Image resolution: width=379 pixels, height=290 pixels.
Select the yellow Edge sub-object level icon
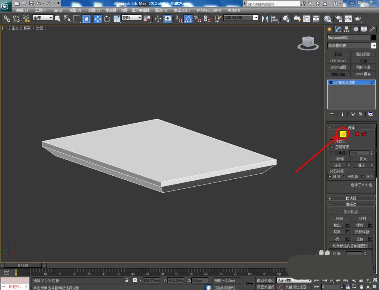point(343,134)
